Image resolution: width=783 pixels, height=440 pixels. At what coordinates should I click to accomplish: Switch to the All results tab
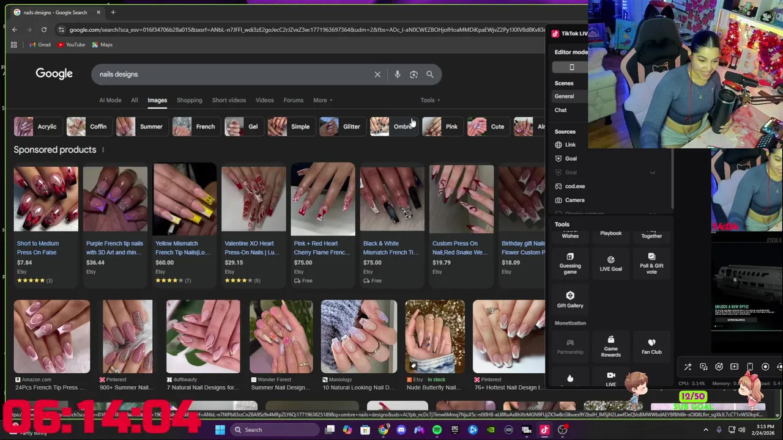135,100
